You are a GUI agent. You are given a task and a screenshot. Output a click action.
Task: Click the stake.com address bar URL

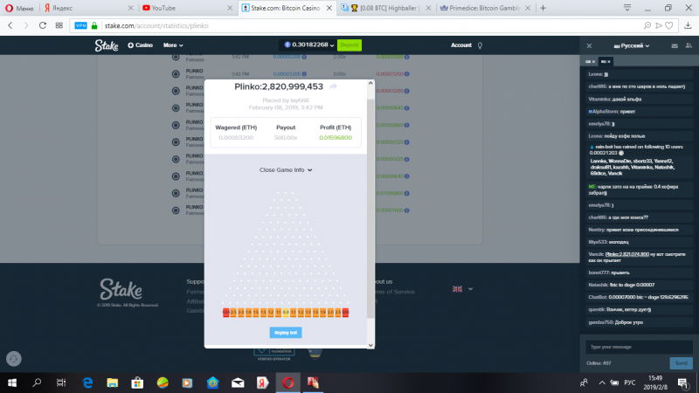(x=156, y=26)
